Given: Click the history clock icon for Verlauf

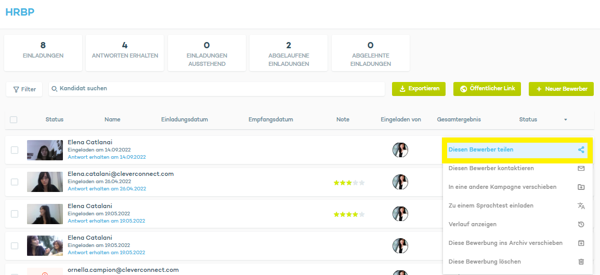Looking at the screenshot, I should [x=581, y=225].
